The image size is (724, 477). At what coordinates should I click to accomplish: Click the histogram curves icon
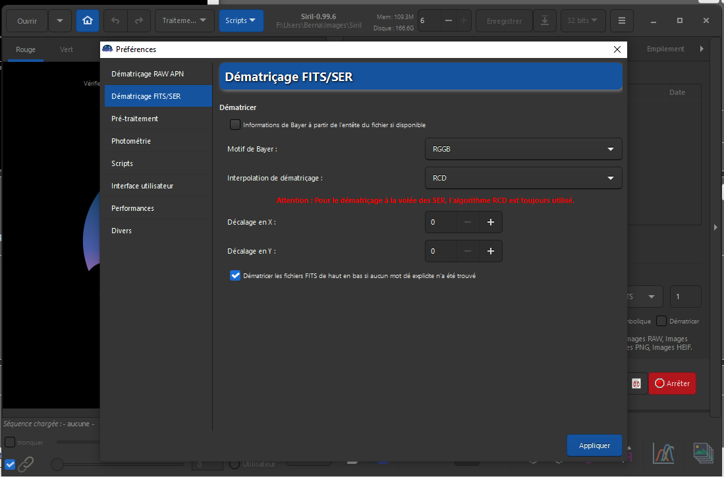[663, 453]
